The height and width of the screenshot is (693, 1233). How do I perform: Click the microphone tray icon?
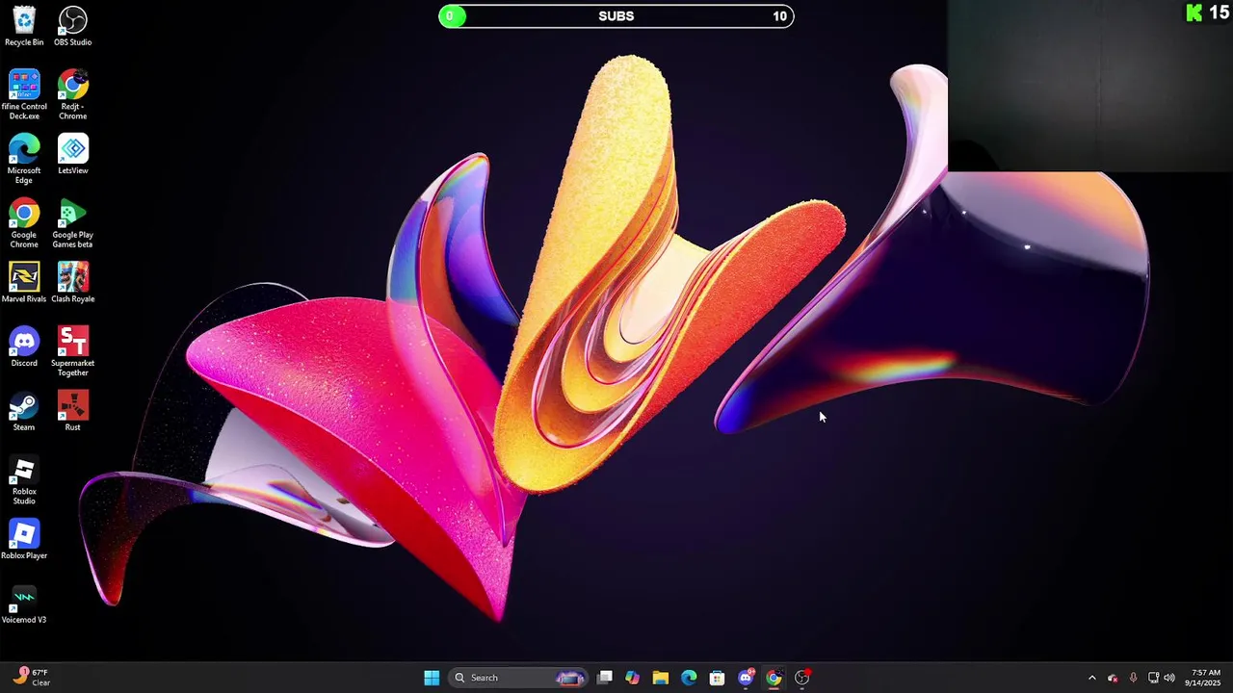pos(1133,678)
